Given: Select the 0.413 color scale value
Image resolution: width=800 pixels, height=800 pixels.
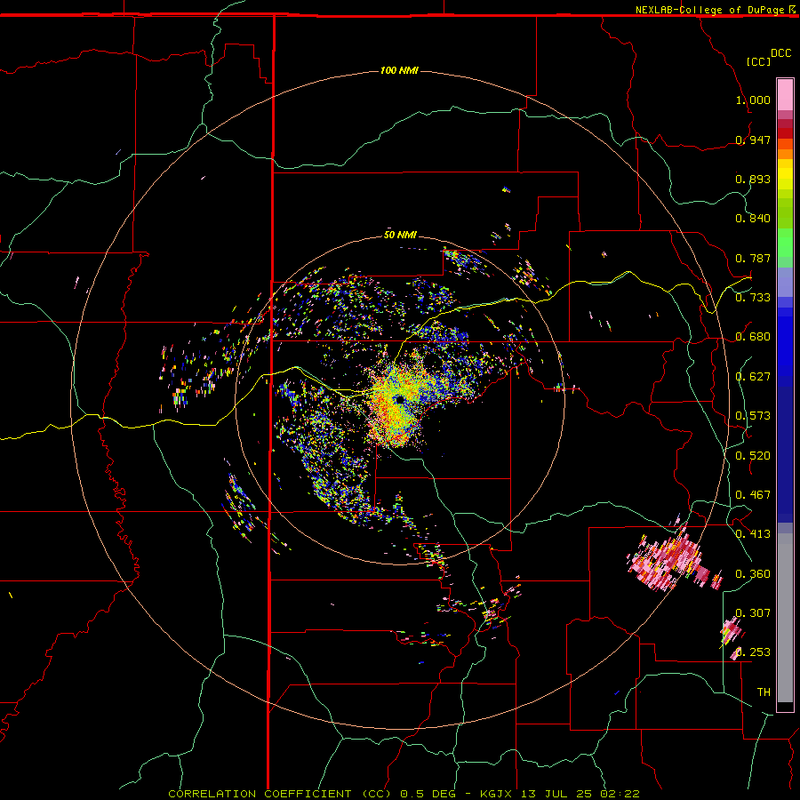Looking at the screenshot, I should 753,534.
